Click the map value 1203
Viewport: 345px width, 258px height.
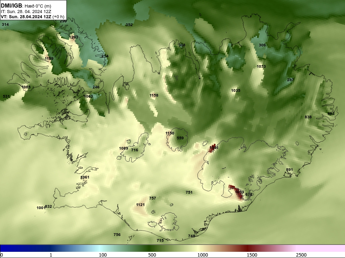pyautogui.click(x=73, y=37)
